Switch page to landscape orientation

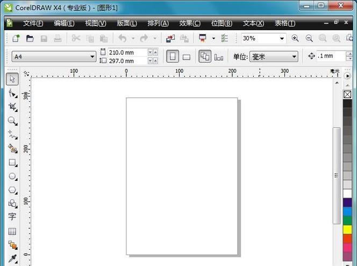coord(187,57)
